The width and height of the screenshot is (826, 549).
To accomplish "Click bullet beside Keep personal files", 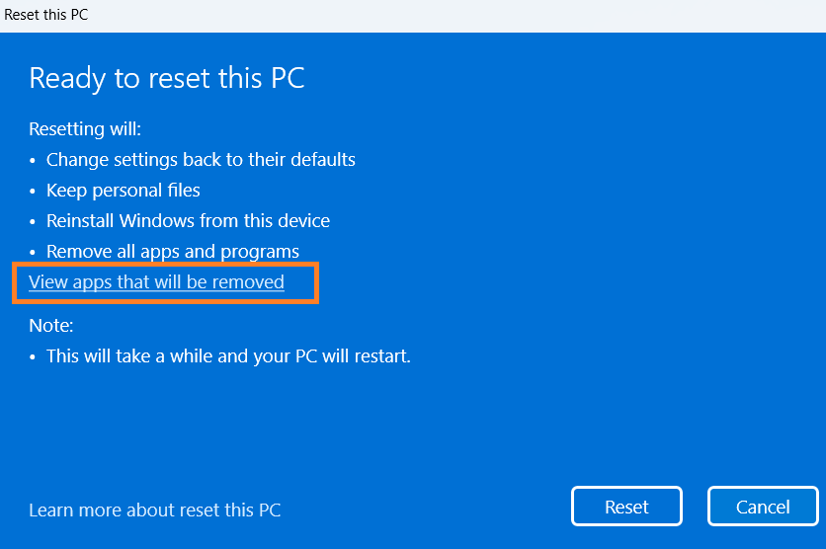I will tap(34, 191).
